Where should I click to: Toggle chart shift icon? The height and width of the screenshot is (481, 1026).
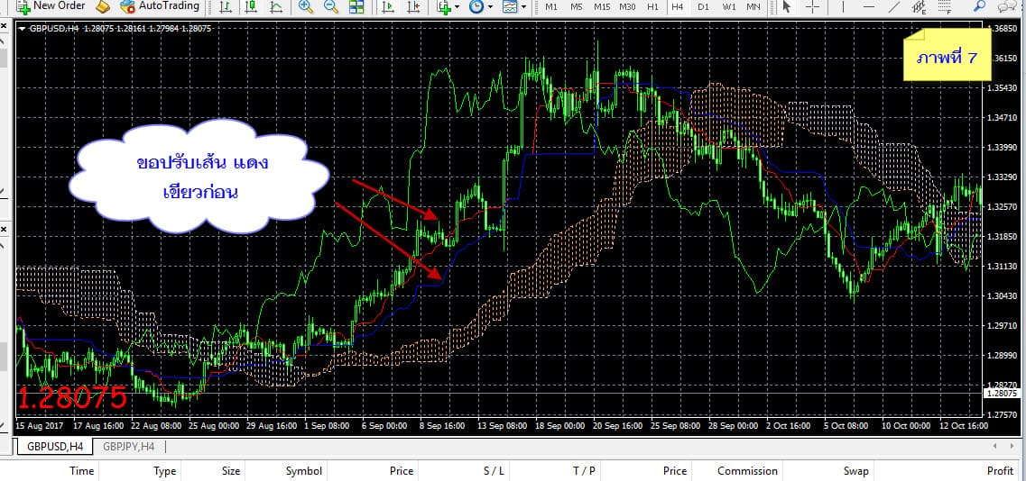click(x=413, y=6)
